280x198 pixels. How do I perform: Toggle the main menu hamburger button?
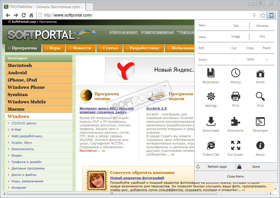click(271, 15)
